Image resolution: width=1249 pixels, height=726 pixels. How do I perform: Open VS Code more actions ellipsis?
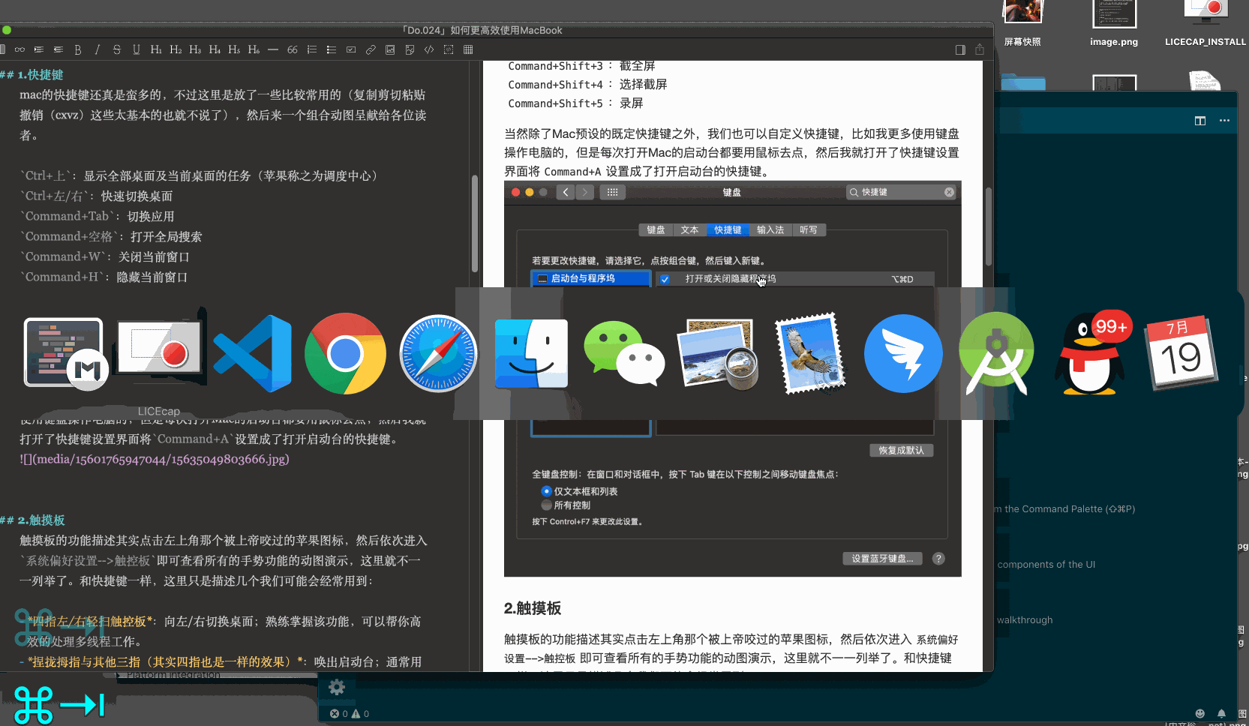[x=1224, y=121]
